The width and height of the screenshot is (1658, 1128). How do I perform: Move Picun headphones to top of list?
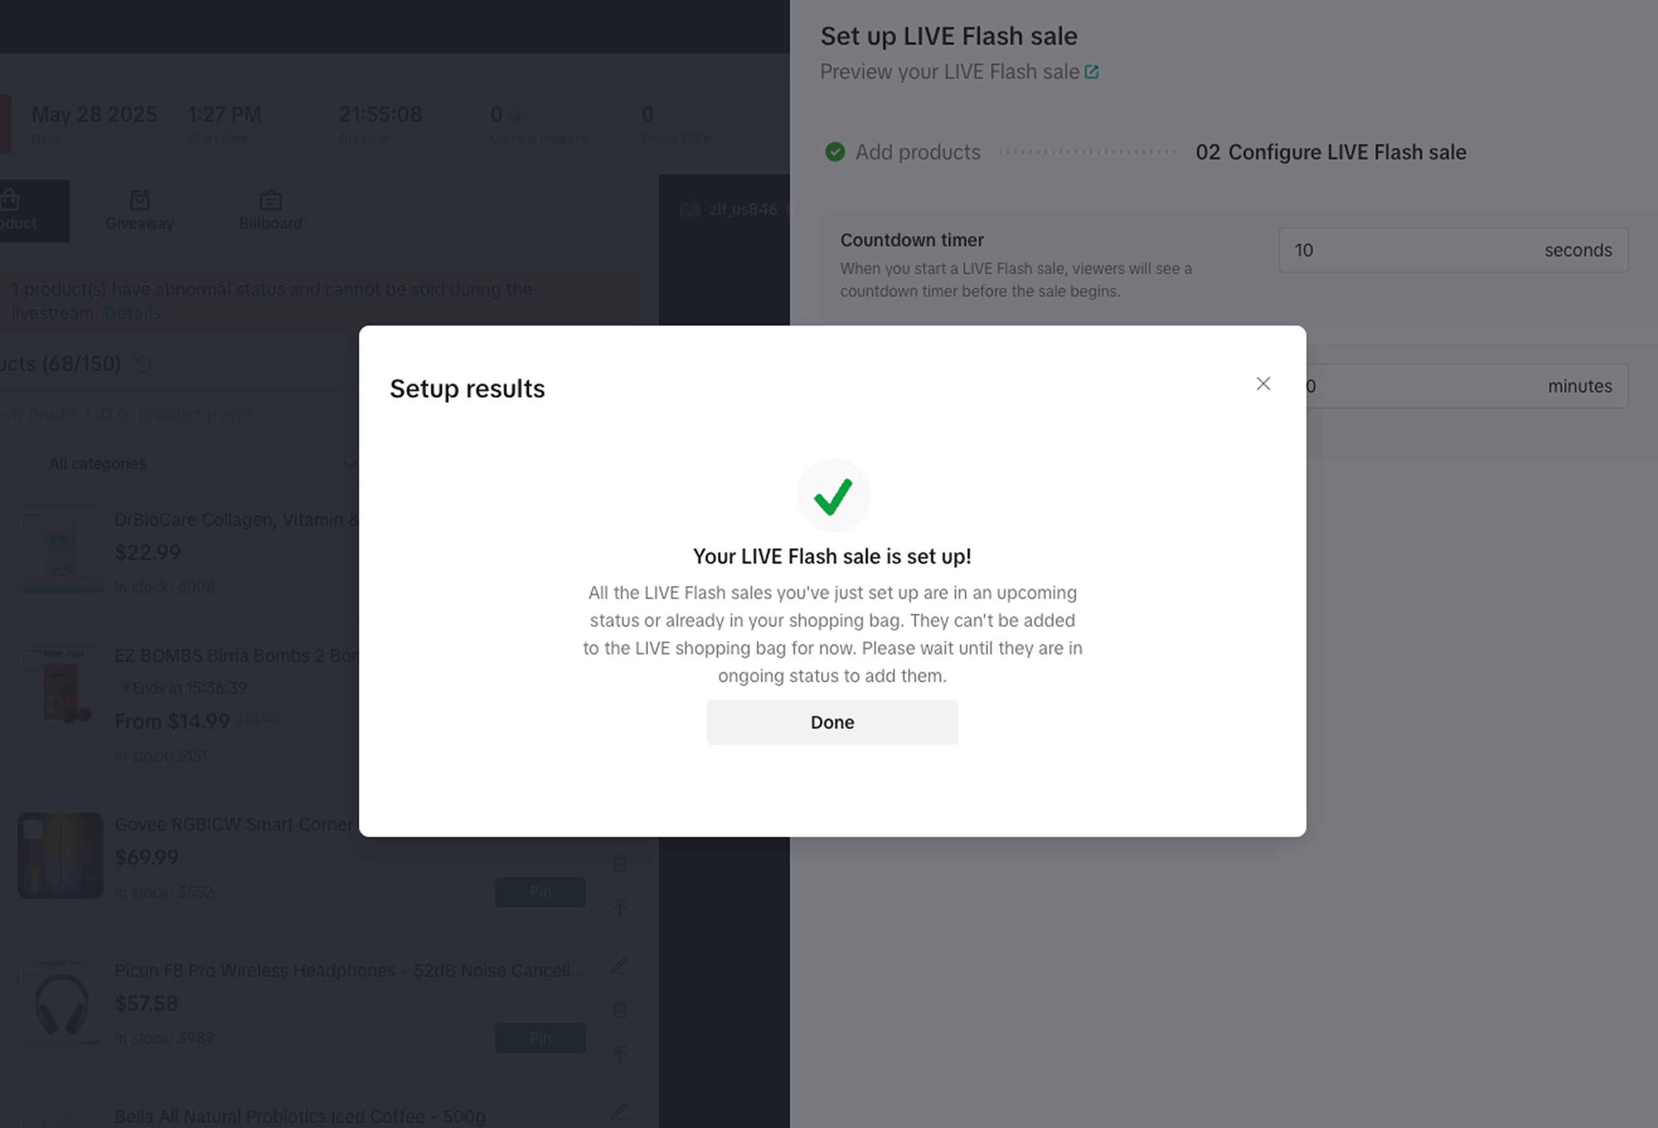tap(619, 1054)
